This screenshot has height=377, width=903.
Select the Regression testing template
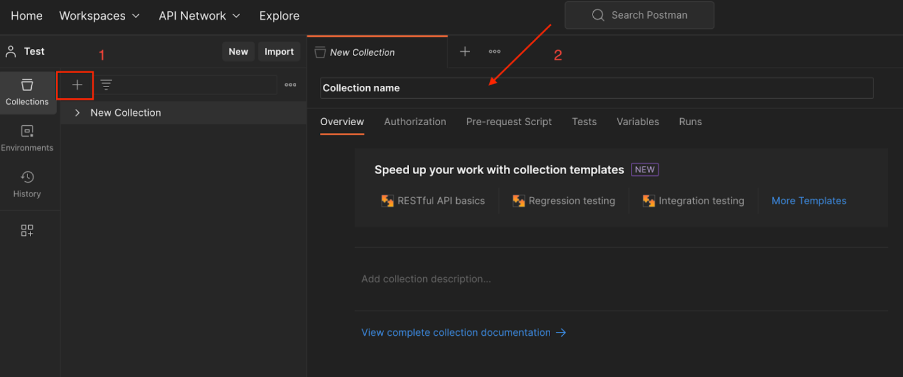563,201
